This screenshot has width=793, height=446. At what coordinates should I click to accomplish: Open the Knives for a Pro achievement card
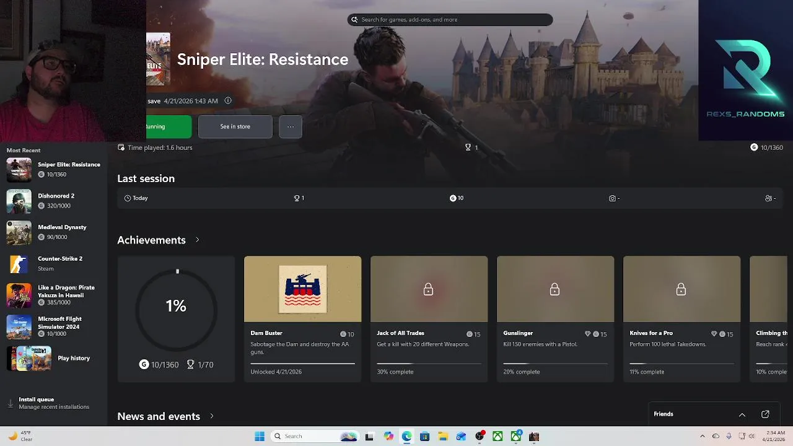pos(681,318)
